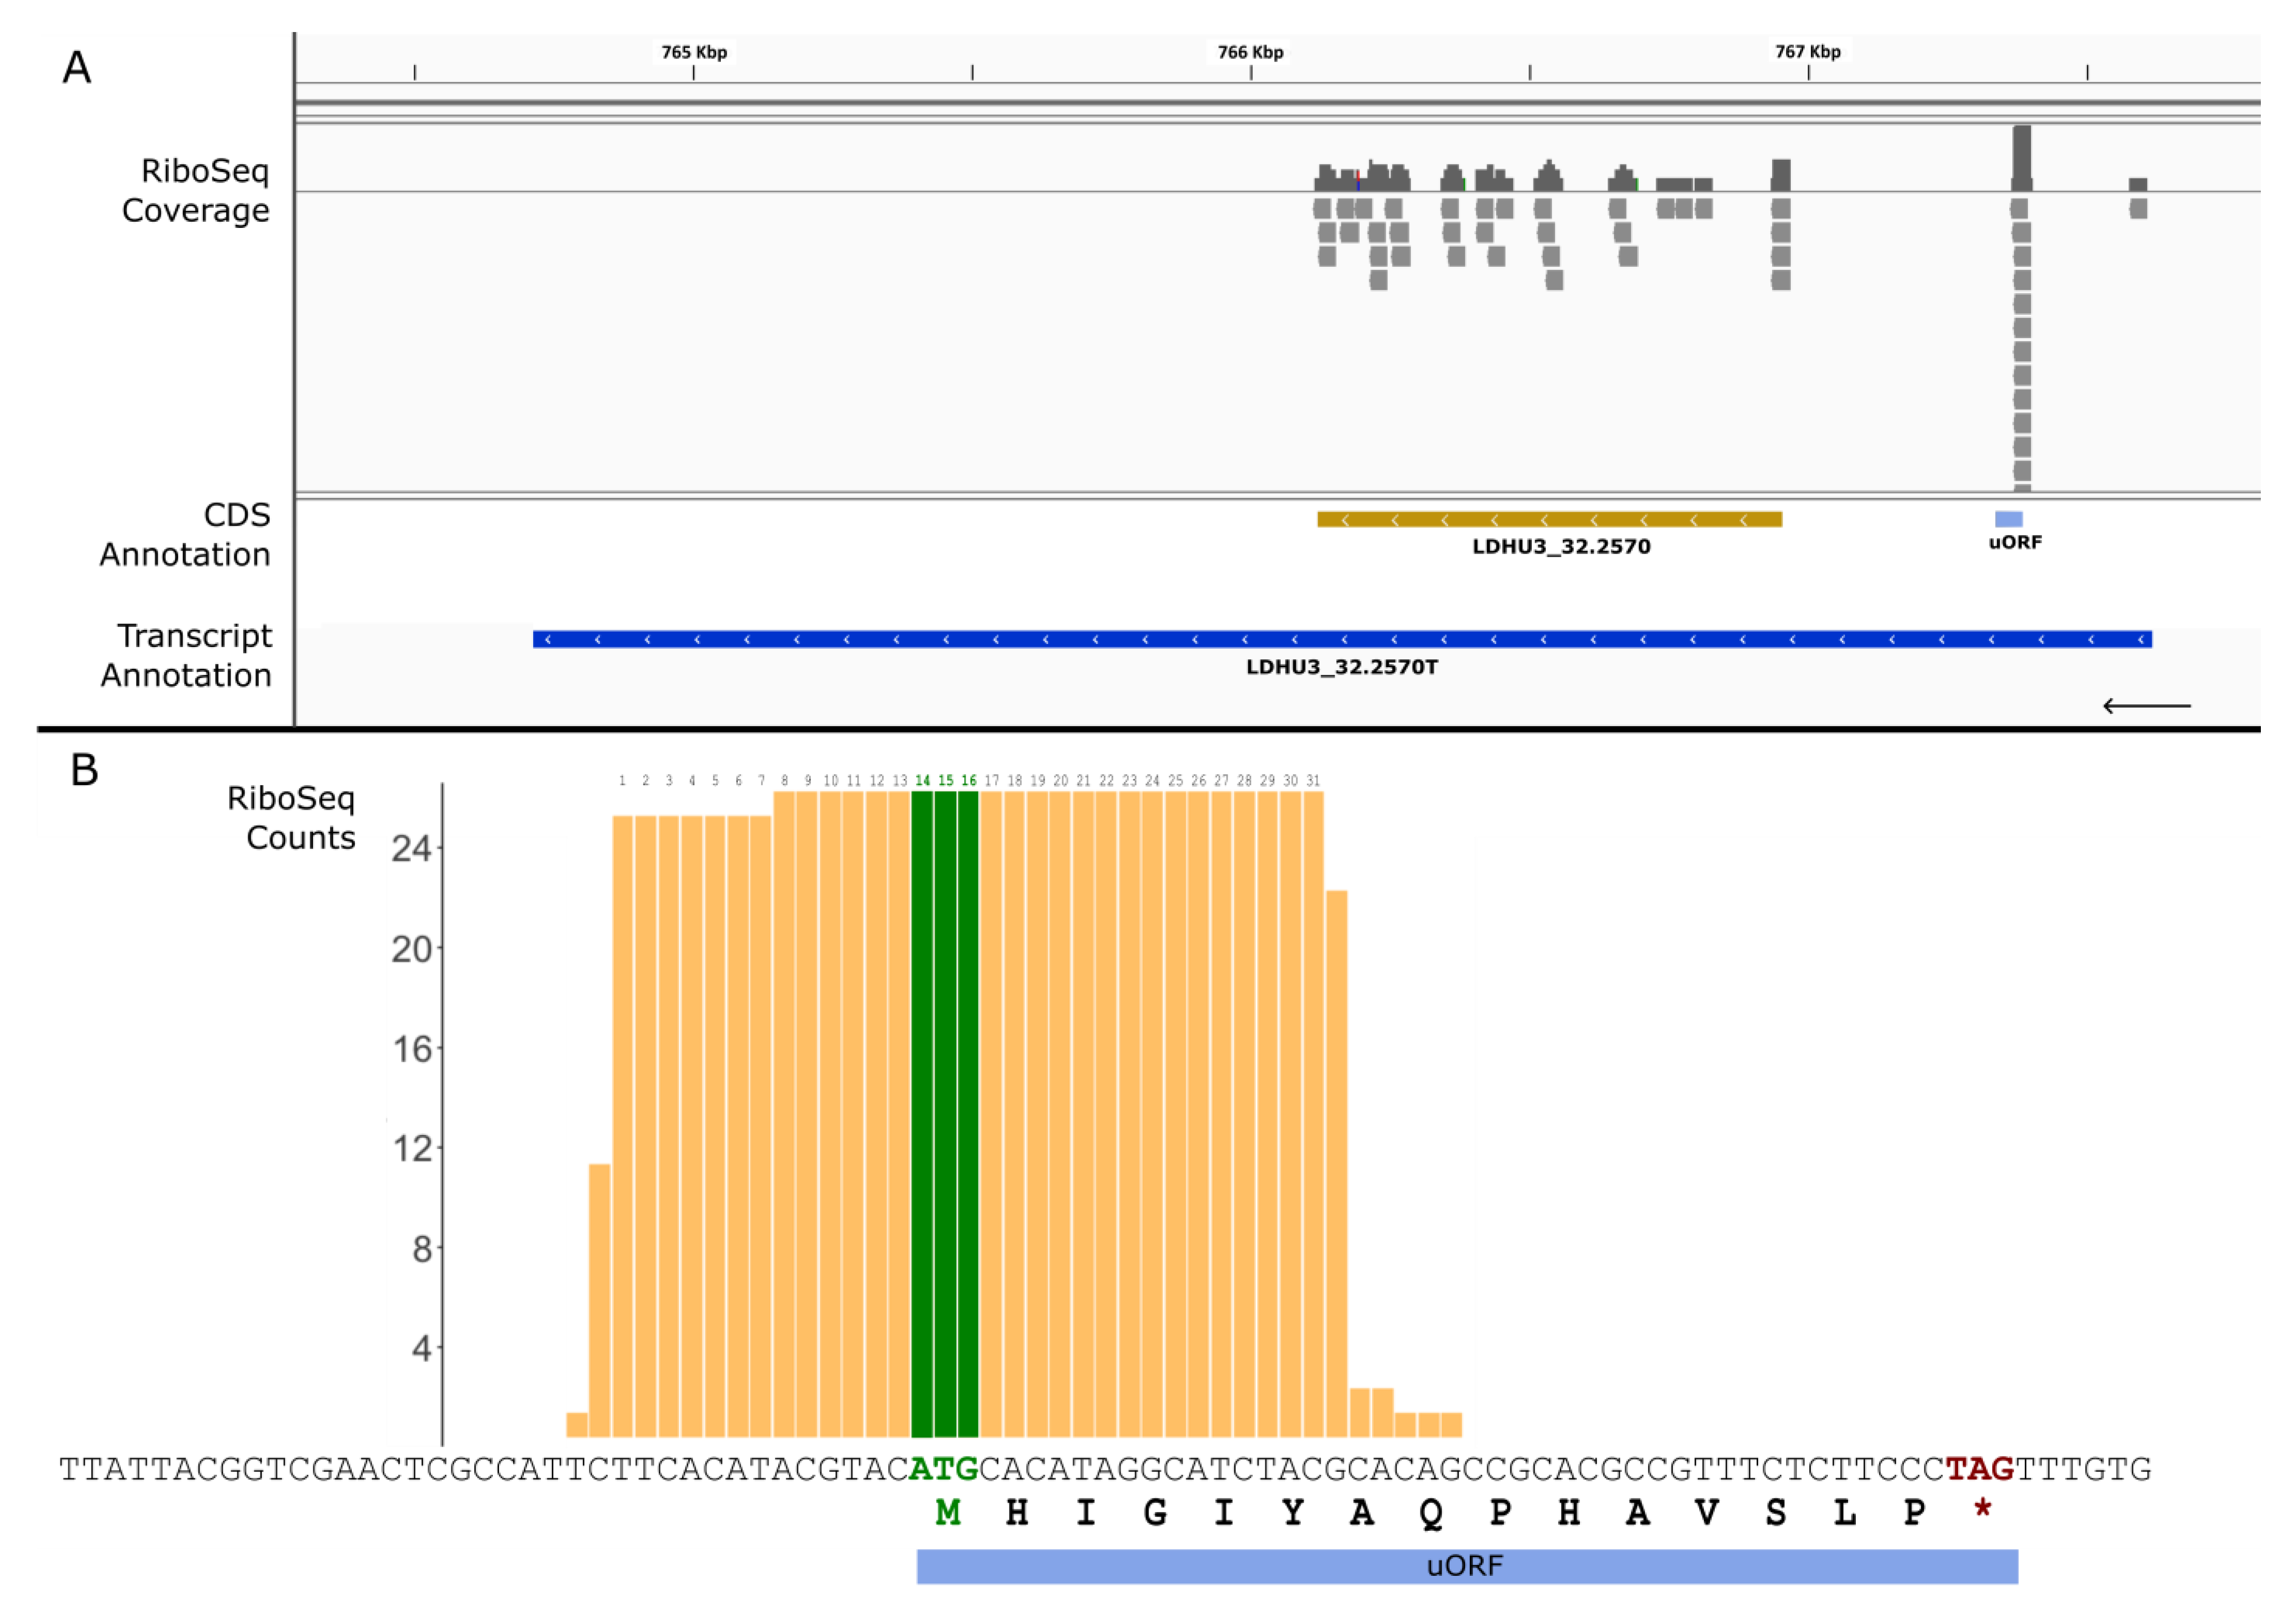
Task: Click the RiboSeq Coverage track label
Action: 196,191
